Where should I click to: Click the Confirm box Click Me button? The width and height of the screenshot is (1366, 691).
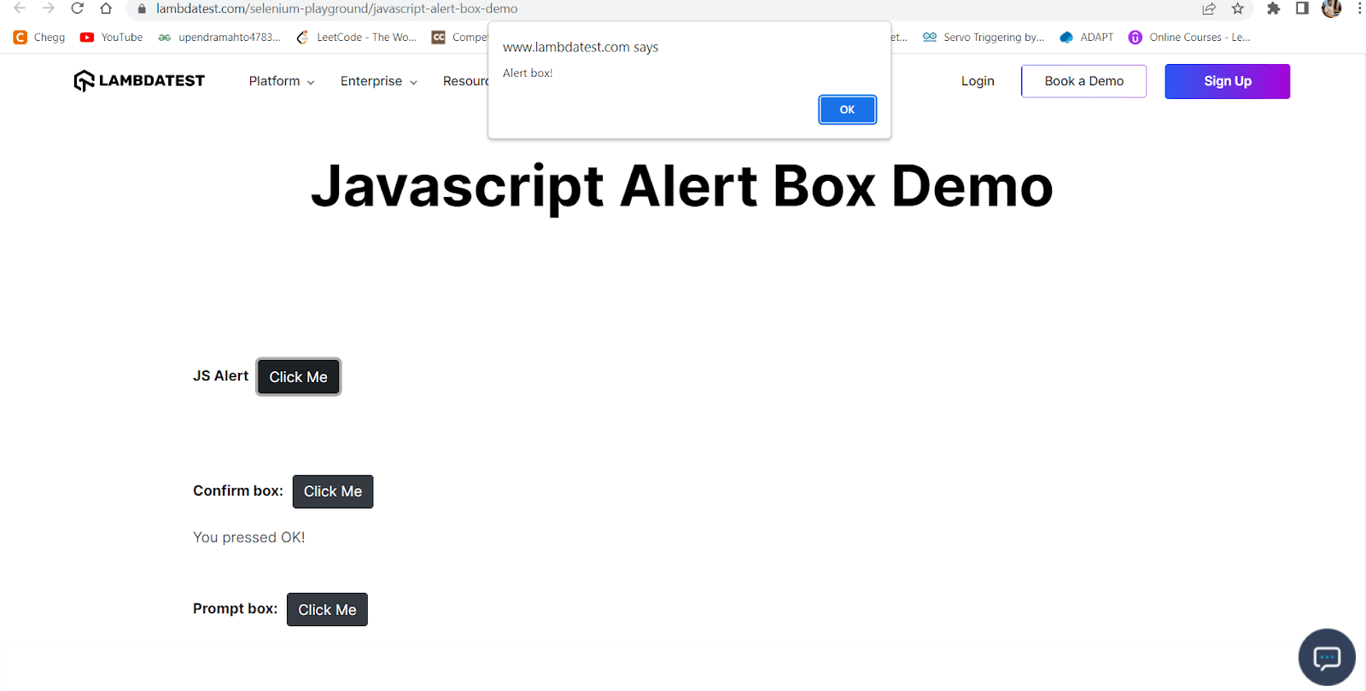(x=333, y=491)
